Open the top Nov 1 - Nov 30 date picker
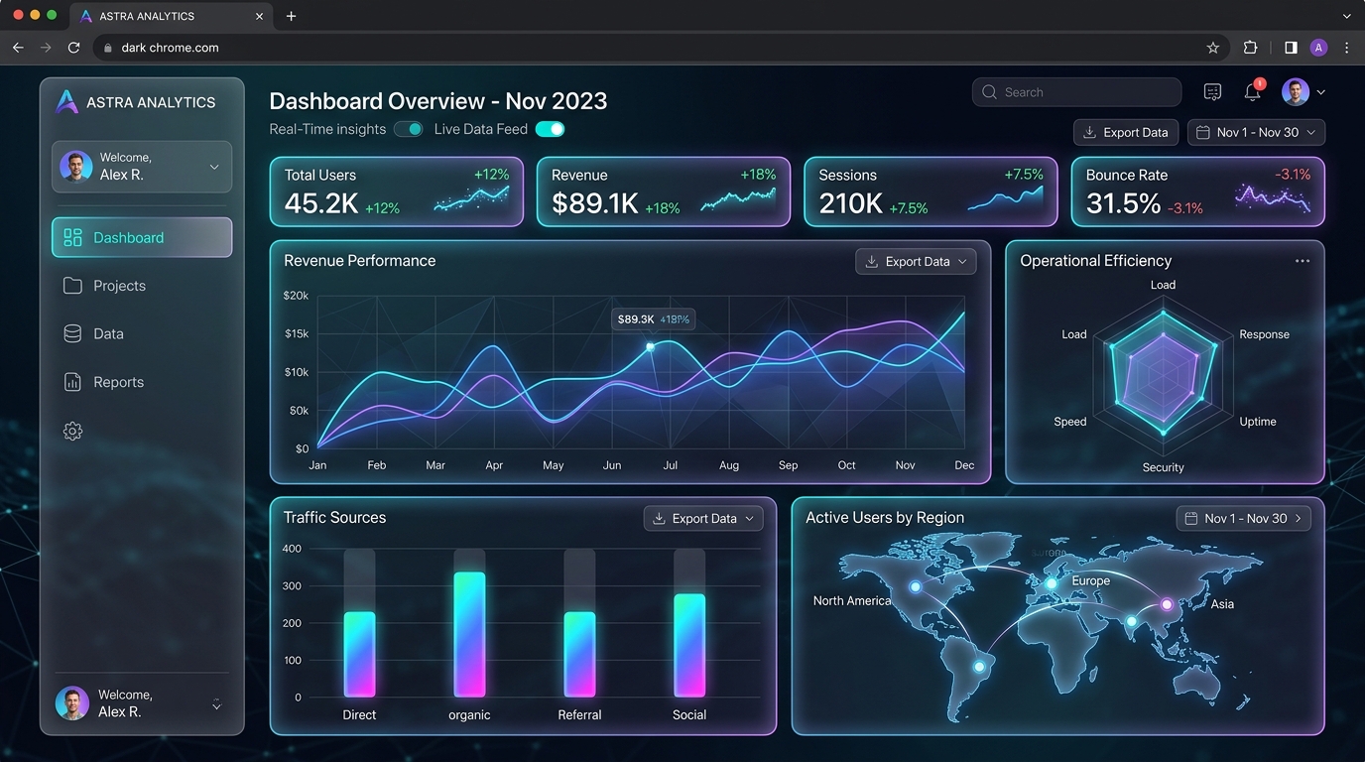 click(x=1256, y=132)
